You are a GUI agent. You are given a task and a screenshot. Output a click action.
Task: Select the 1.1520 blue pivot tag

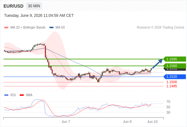pyautogui.click(x=175, y=77)
